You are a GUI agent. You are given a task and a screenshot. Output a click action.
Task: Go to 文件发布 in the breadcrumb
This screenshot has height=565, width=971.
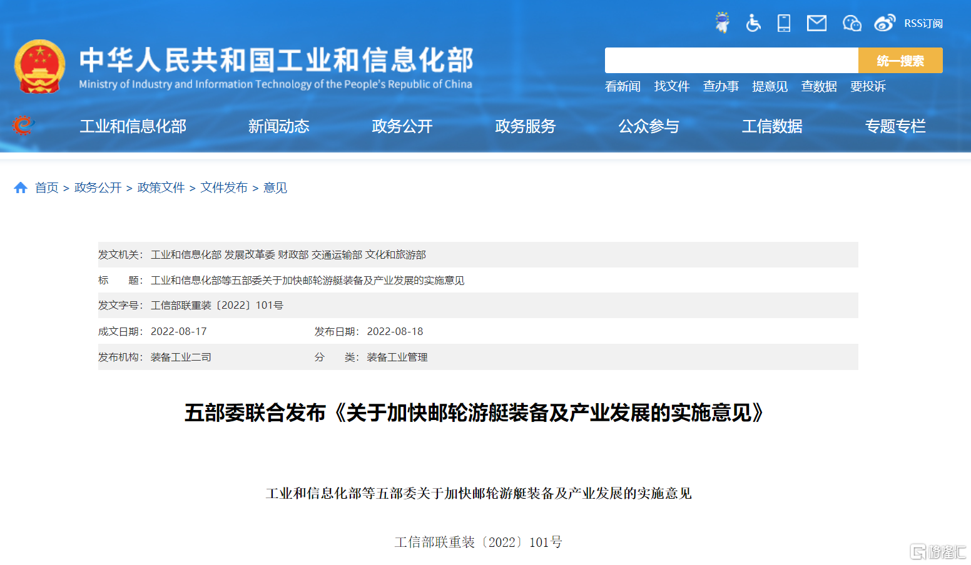click(x=224, y=187)
